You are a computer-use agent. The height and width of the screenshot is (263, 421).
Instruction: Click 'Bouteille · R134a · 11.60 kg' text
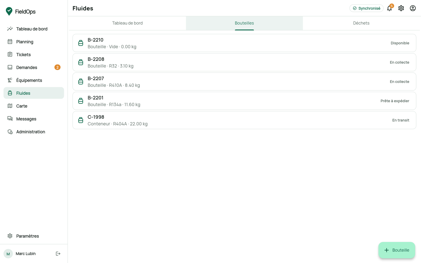114,105
